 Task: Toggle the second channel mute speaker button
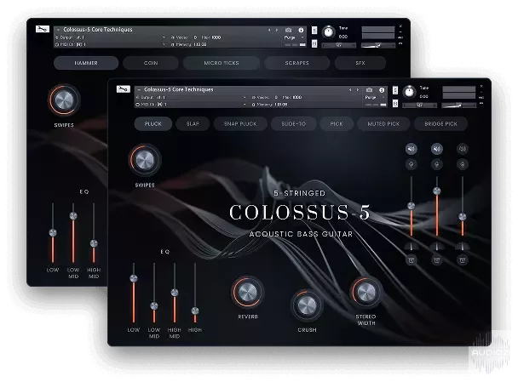coord(437,149)
